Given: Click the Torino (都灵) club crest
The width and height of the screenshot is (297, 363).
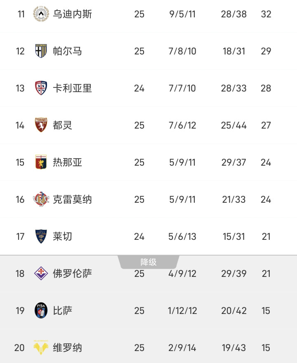Looking at the screenshot, I should click(x=41, y=125).
